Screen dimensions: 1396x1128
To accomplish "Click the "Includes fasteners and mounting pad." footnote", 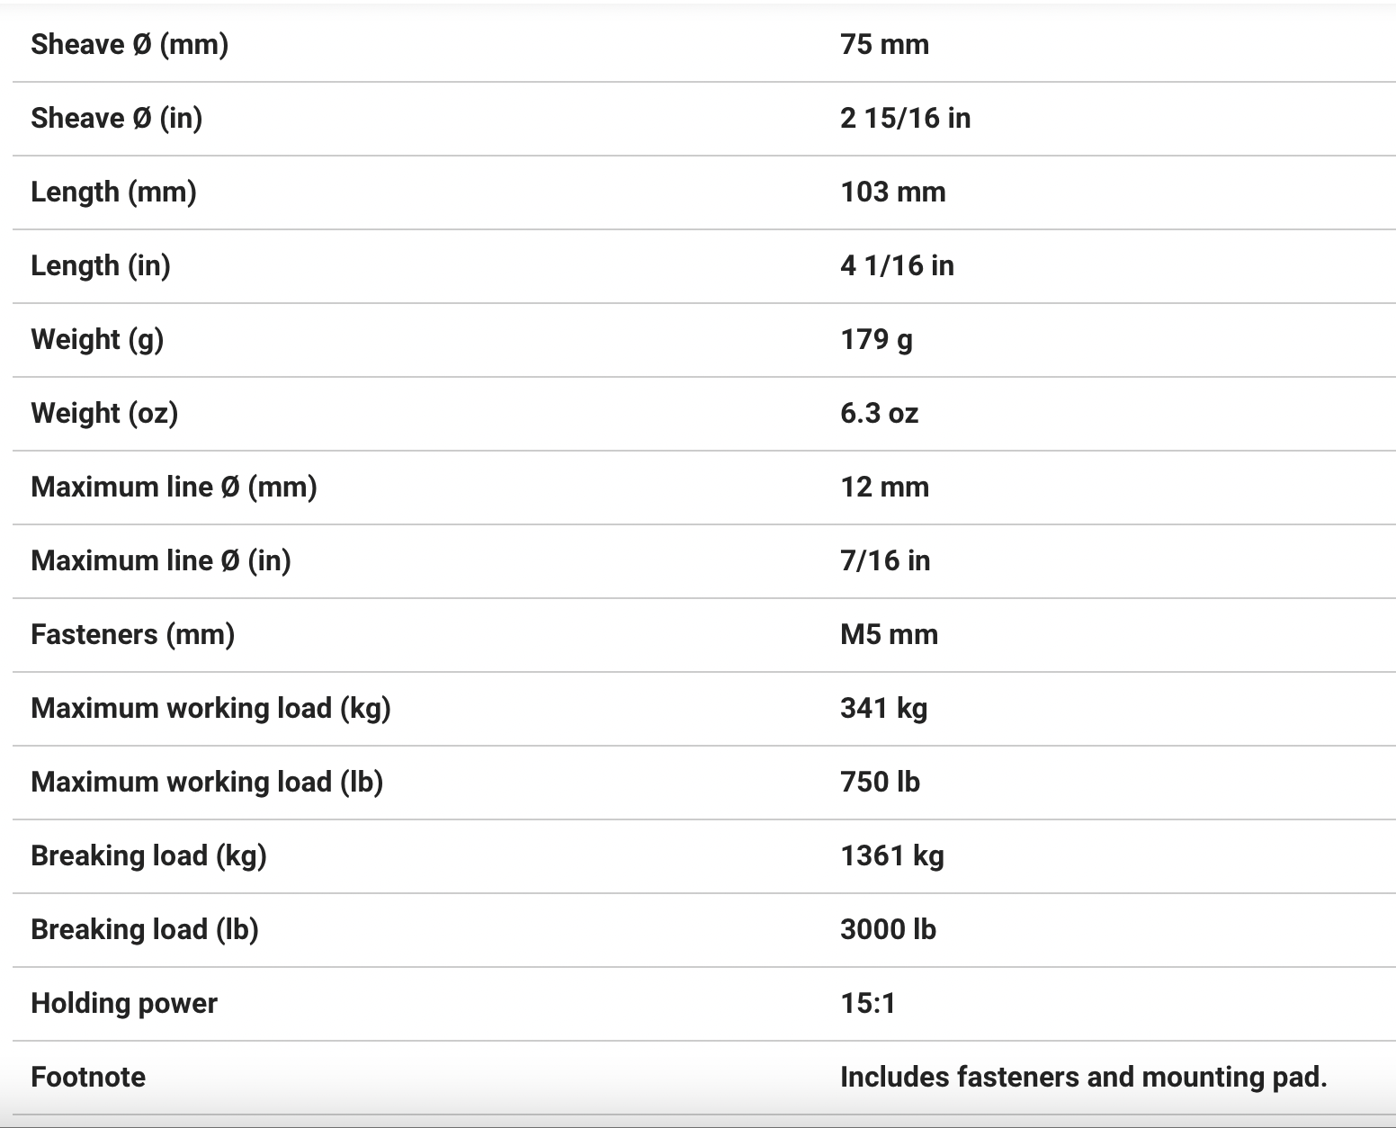I will [1083, 1077].
